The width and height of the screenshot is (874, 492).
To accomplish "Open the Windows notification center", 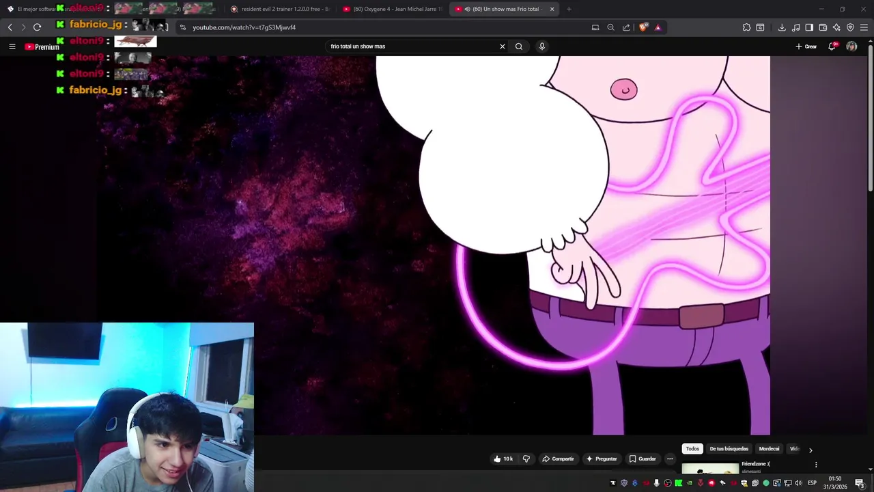I will [x=860, y=483].
